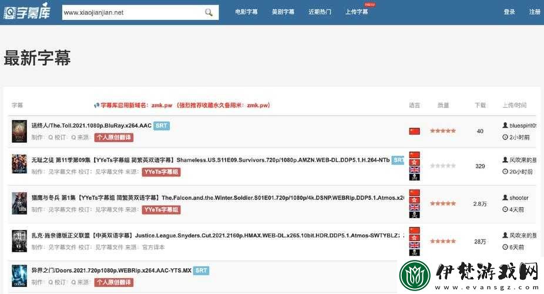Click the 字幕库 site logo
Viewport: 544px width, 294px height.
(27, 11)
